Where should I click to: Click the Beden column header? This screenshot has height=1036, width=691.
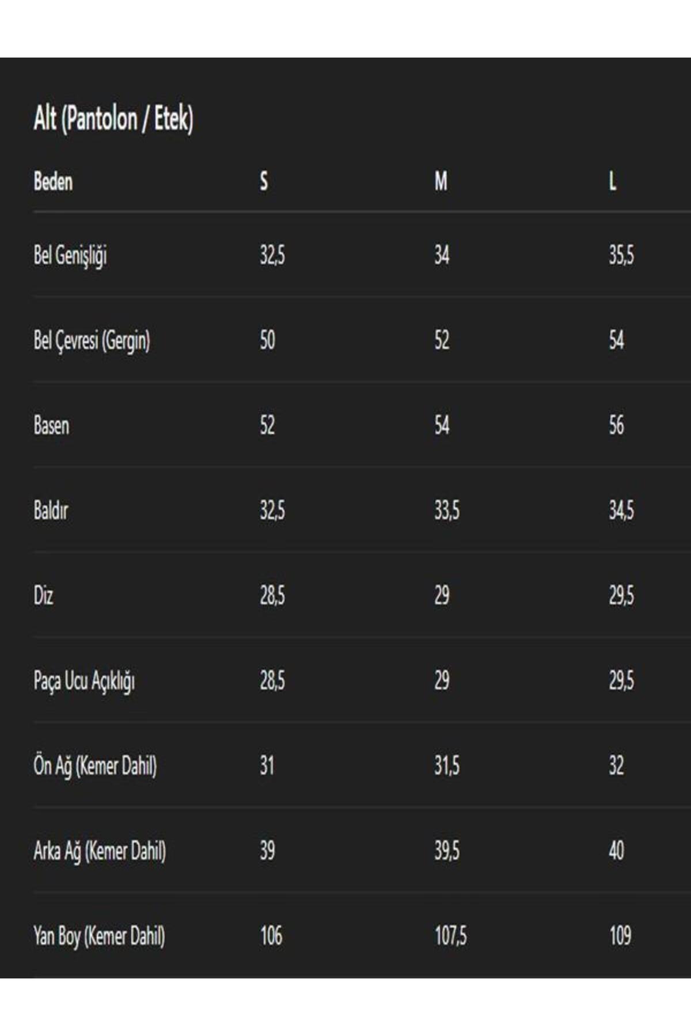pyautogui.click(x=53, y=182)
